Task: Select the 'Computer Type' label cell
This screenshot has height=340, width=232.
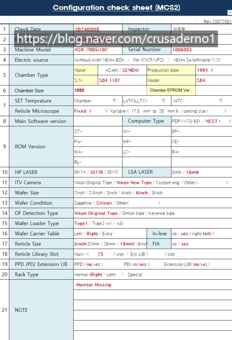Action: click(147, 121)
